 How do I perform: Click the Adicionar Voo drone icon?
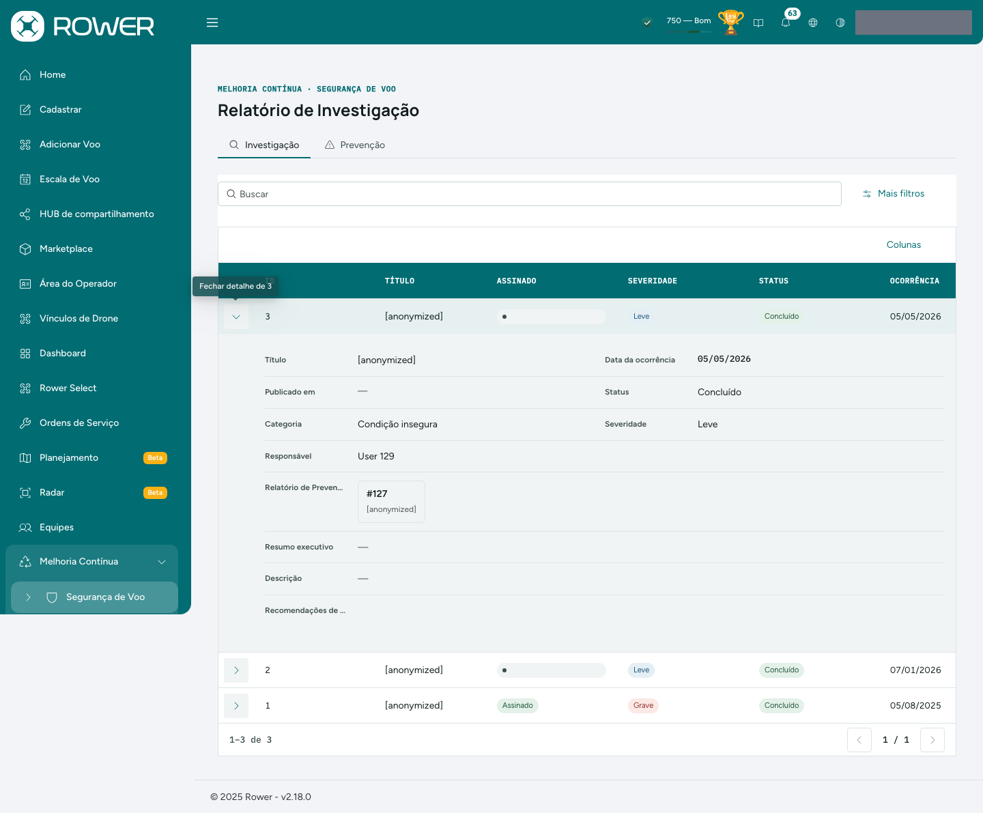(x=25, y=145)
